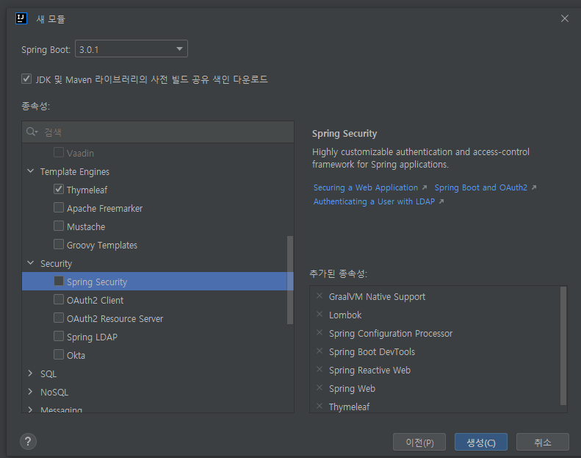Click Spring Boot DevTools entry text
Viewport: 581px width, 458px height.
point(372,352)
